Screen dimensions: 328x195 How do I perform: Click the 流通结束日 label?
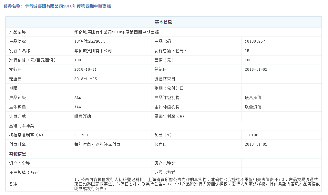pos(165,79)
